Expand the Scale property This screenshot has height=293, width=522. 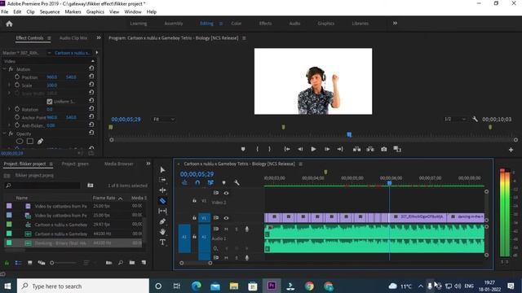click(x=9, y=85)
